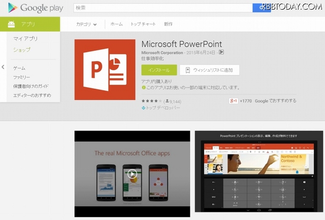Click the green インストール button

(x=159, y=70)
